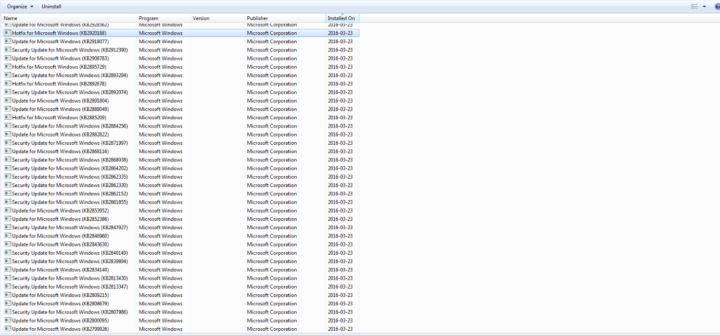Viewport: 720px width, 335px height.
Task: Open the Help question mark icon
Action: [717, 6]
